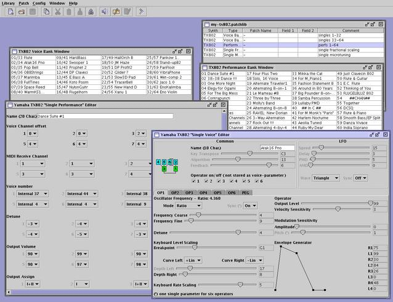Click the Name field containing Atak16 Pno
The image size is (393, 302).
pyautogui.click(x=276, y=148)
